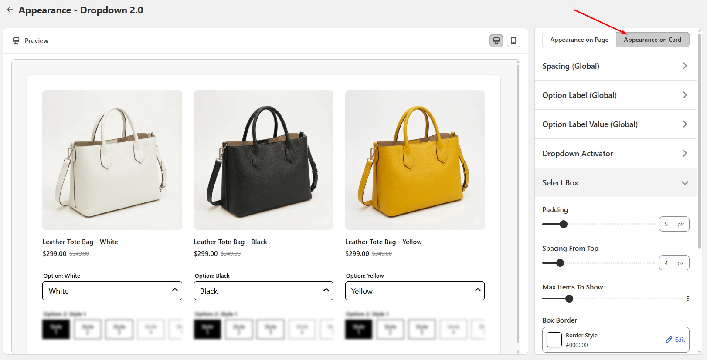The height and width of the screenshot is (360, 707).
Task: Click the preview monitor icon beside Preview label
Action: 16,40
